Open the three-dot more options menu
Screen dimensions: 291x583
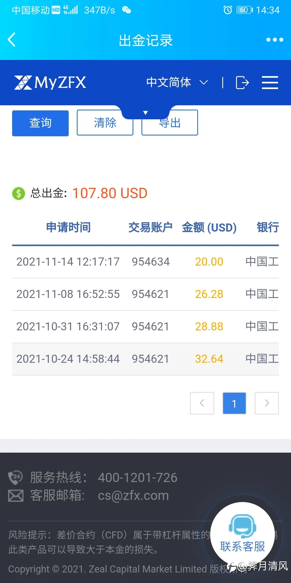[x=275, y=40]
